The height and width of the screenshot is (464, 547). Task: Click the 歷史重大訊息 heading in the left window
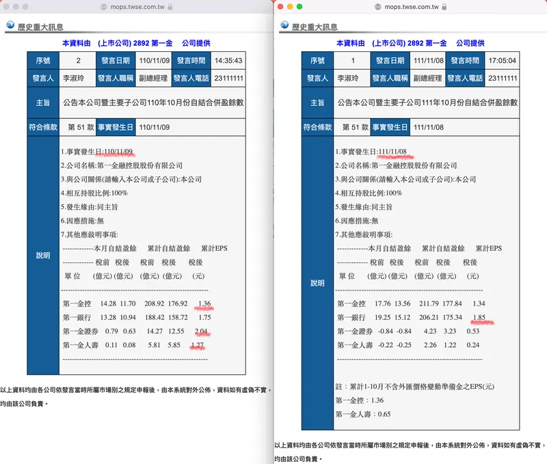(x=40, y=27)
